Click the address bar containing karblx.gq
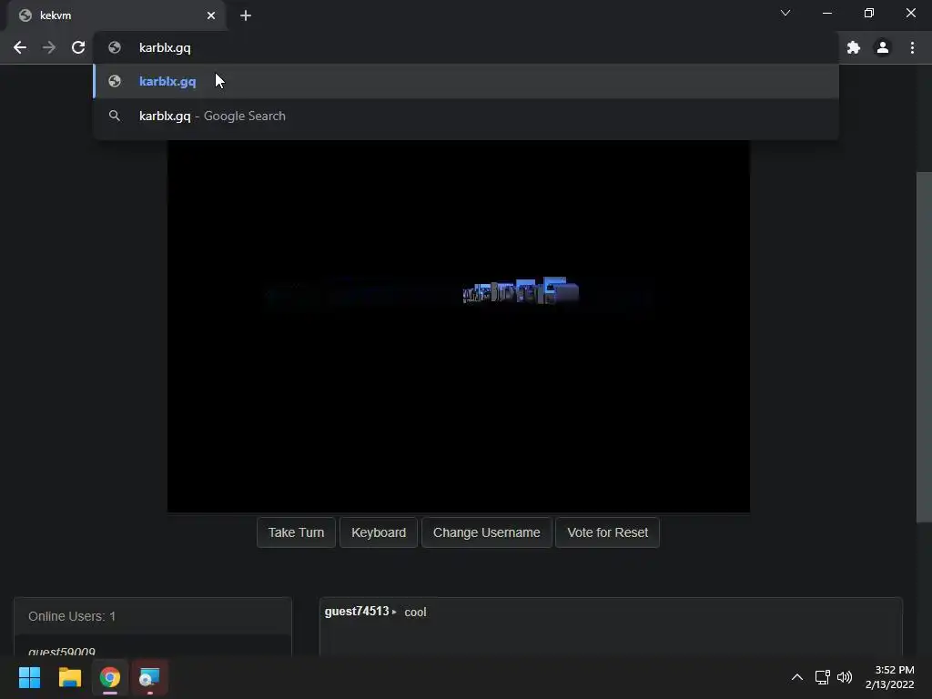Viewport: 932px width, 699px height. coord(466,47)
